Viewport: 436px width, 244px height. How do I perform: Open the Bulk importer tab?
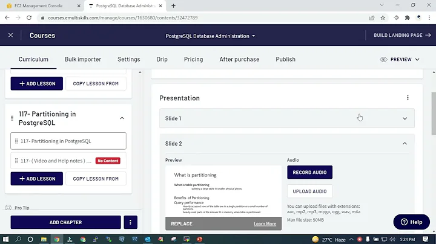tap(83, 59)
